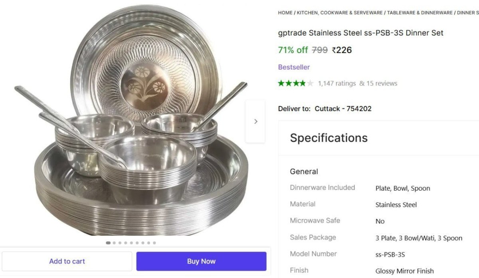Viewport: 479px width, 278px height.
Task: Select the active first carousel dot
Action: (108, 243)
